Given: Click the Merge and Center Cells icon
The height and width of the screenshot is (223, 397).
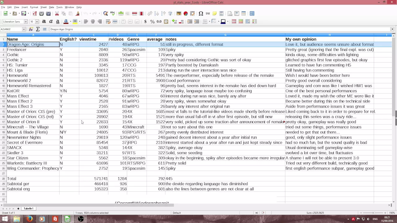Looking at the screenshot, I should [x=115, y=22].
